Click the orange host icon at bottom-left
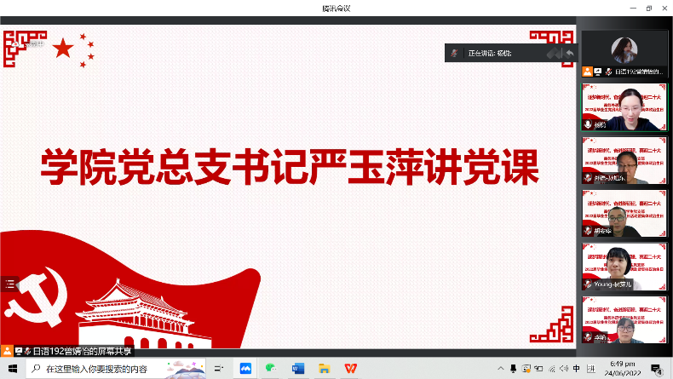This screenshot has width=673, height=379. tap(7, 350)
